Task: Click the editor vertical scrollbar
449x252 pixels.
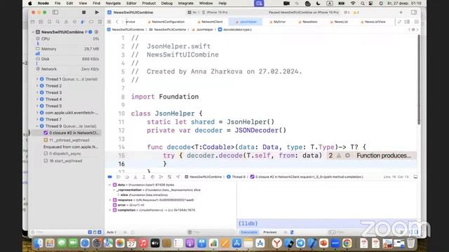Action: coord(419,80)
